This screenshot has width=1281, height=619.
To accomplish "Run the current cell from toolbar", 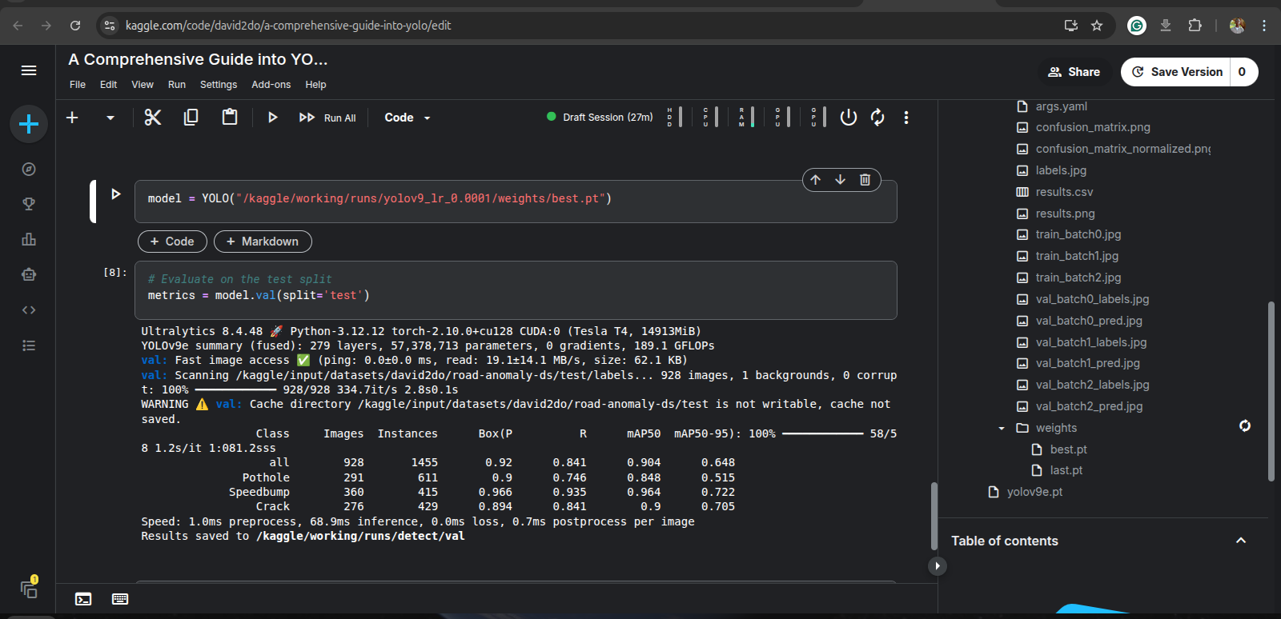I will (272, 118).
